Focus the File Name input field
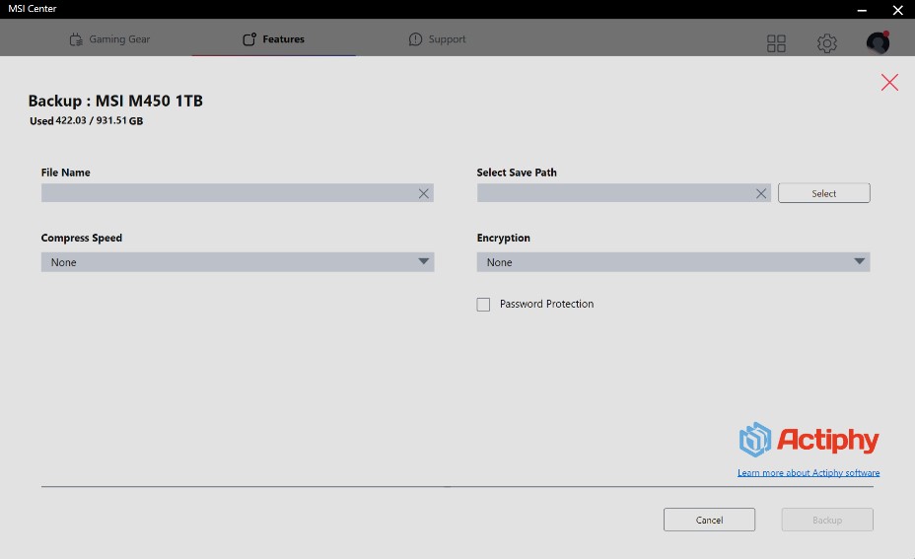Image resolution: width=915 pixels, height=559 pixels. tap(227, 194)
